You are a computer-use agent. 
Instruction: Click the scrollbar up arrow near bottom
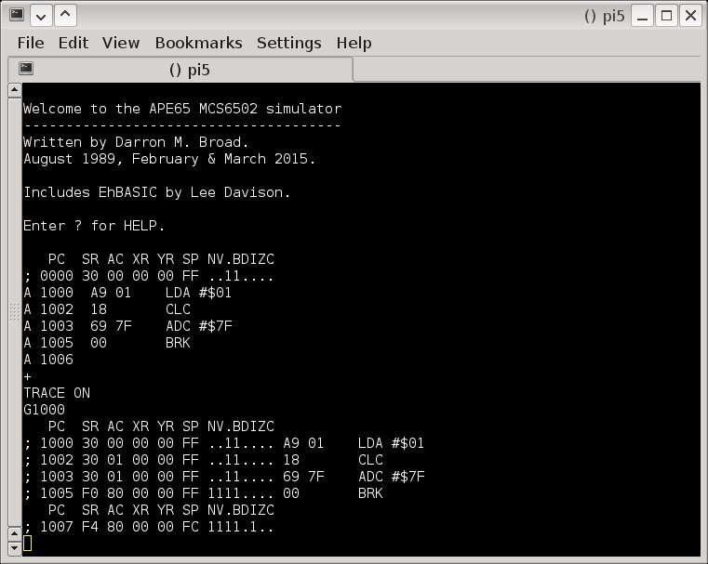click(15, 533)
